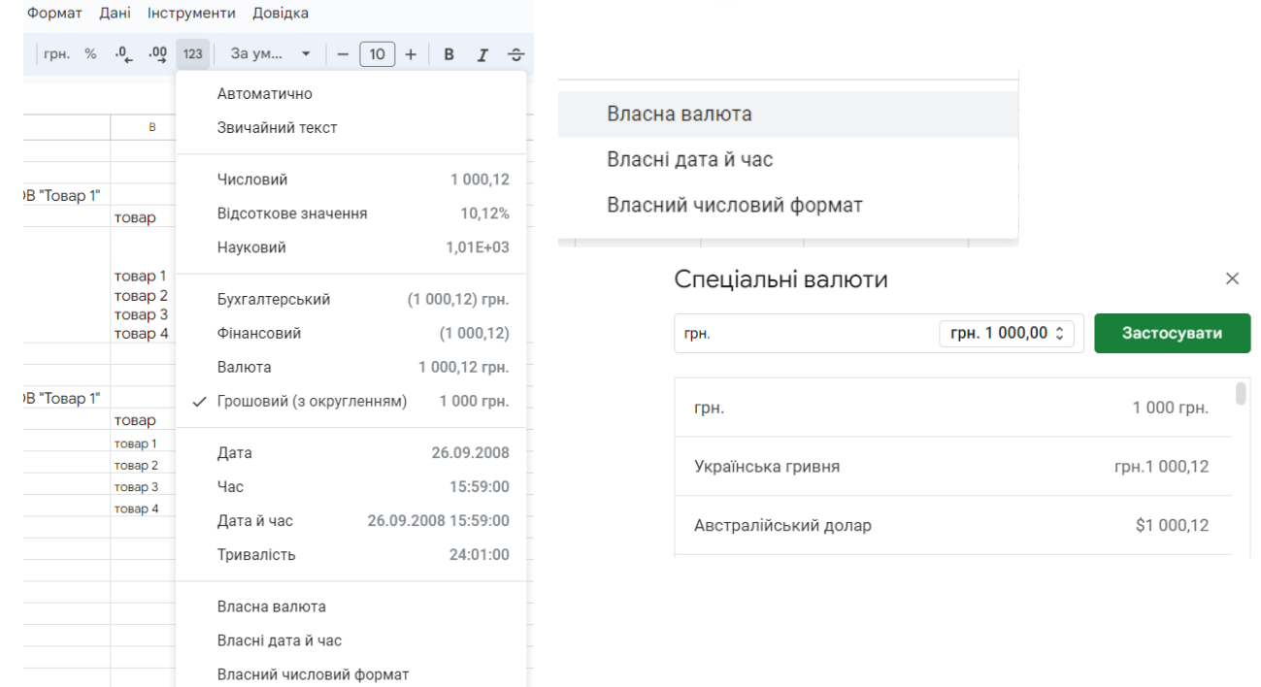The image size is (1261, 687).
Task: Toggle bold formatting
Action: (x=448, y=54)
